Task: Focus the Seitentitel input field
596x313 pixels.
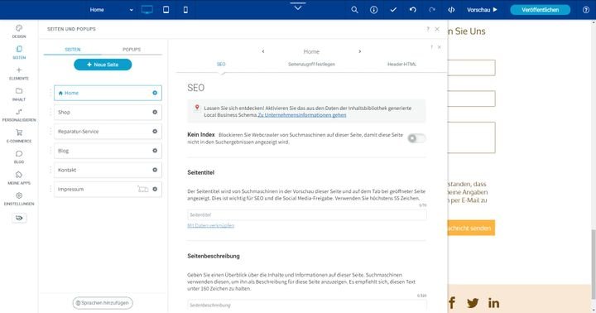Action: (307, 215)
